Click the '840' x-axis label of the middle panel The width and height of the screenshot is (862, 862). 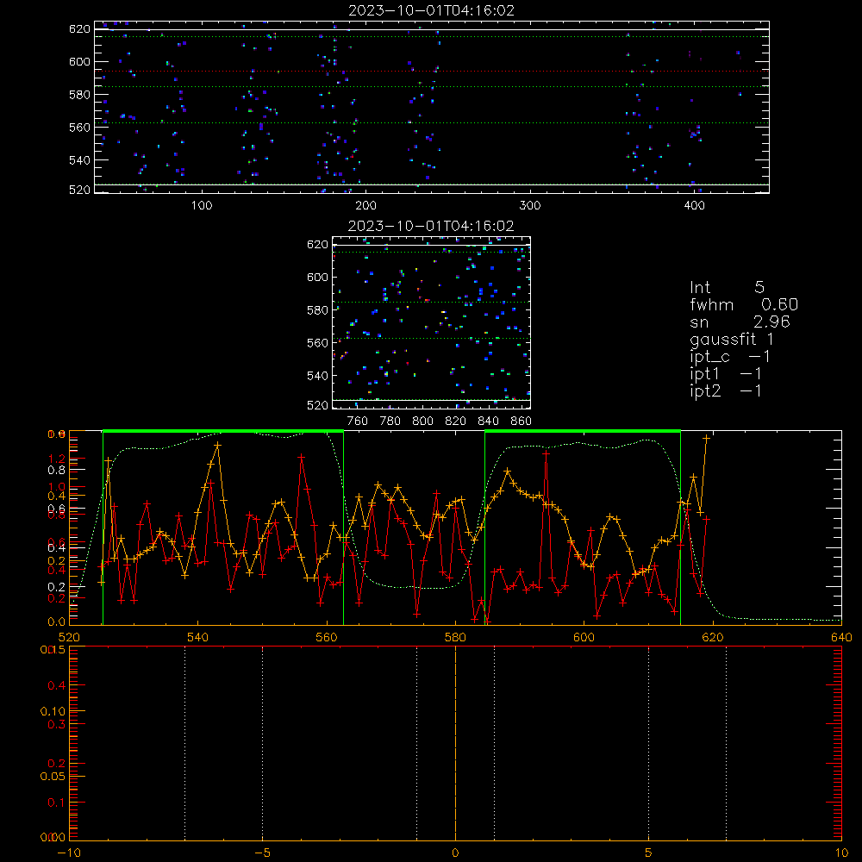click(488, 422)
